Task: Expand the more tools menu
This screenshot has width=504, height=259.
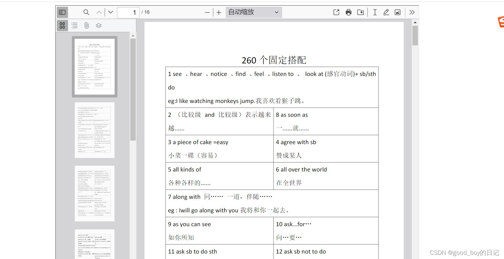Action: (412, 12)
